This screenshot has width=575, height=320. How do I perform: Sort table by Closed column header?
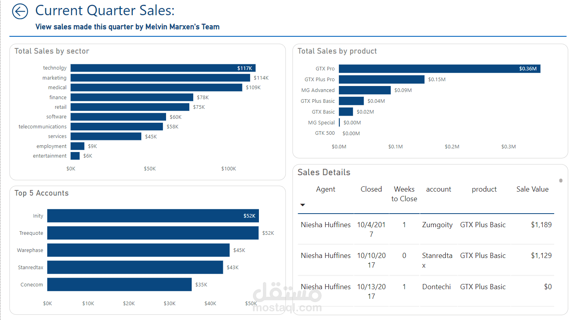click(371, 189)
